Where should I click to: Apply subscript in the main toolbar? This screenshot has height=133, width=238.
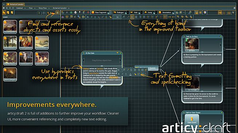point(99,17)
